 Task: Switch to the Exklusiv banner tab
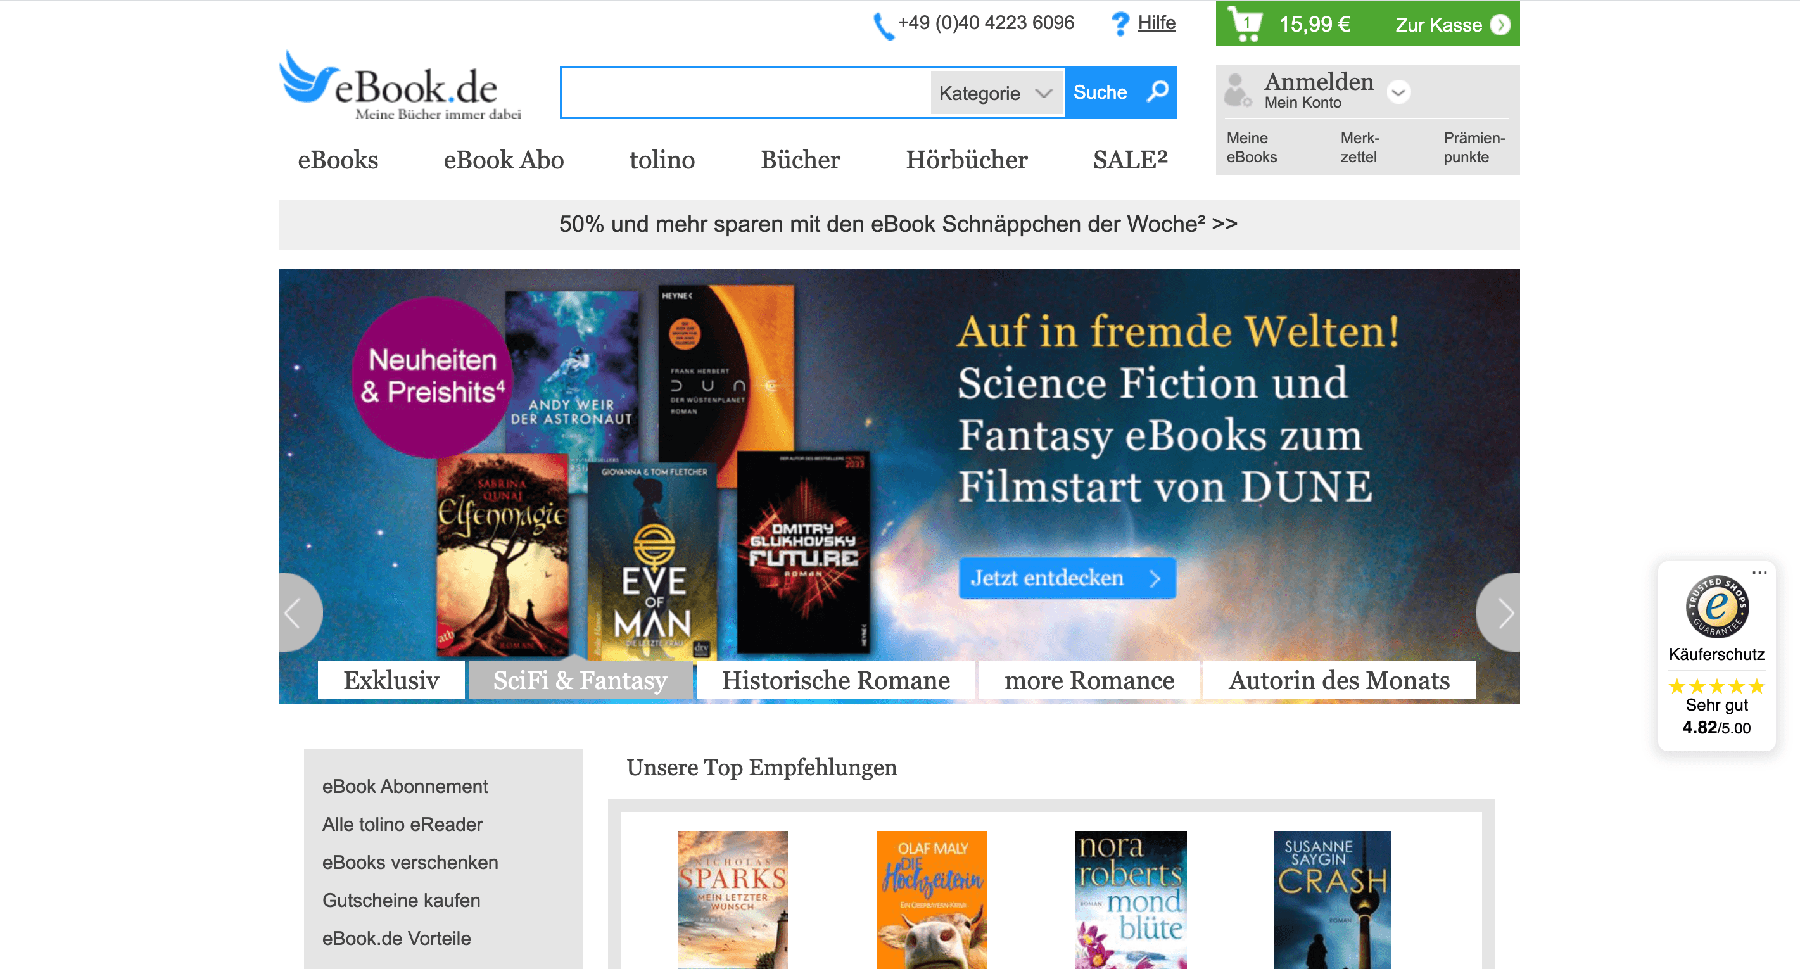coord(391,680)
